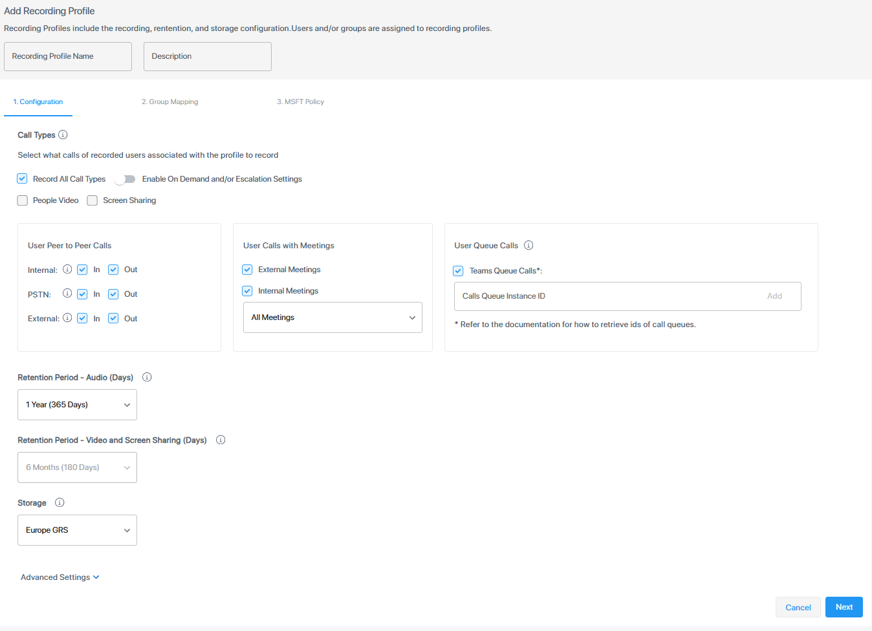
Task: Click the Next button
Action: (844, 607)
